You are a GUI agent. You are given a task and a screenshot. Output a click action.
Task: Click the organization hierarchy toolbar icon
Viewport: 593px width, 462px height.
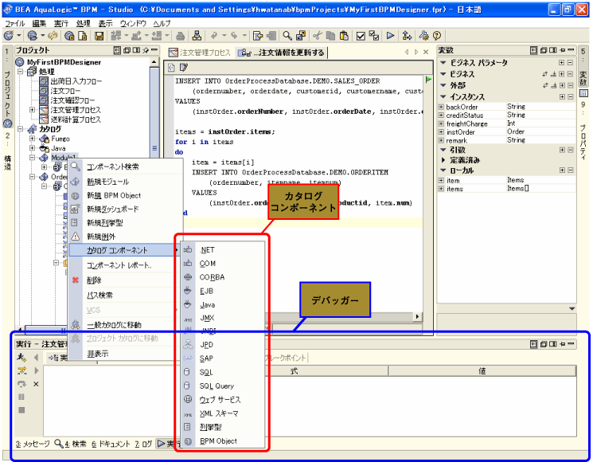[x=197, y=36]
